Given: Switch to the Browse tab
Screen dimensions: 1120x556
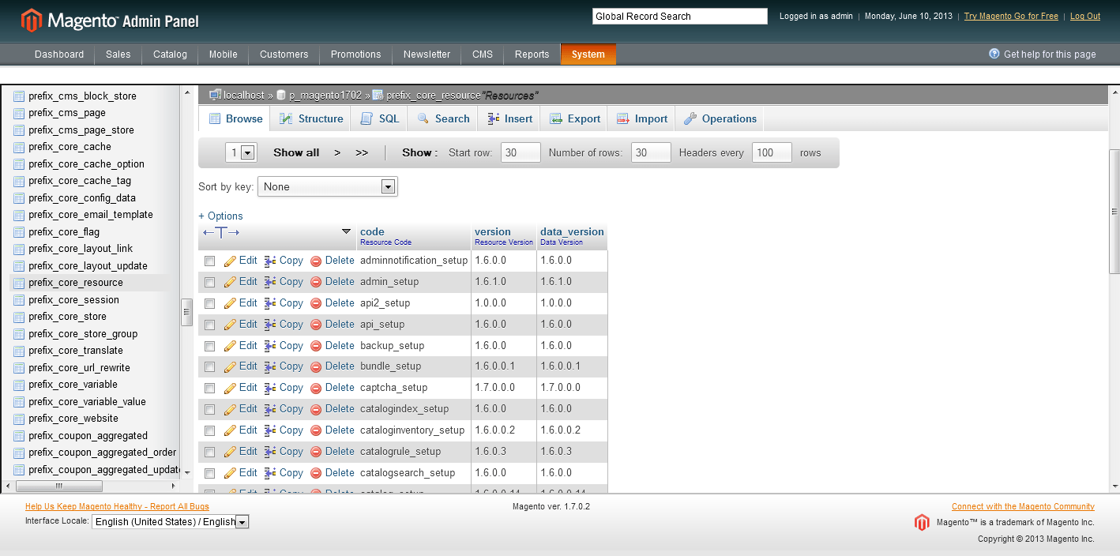Looking at the screenshot, I should click(235, 118).
